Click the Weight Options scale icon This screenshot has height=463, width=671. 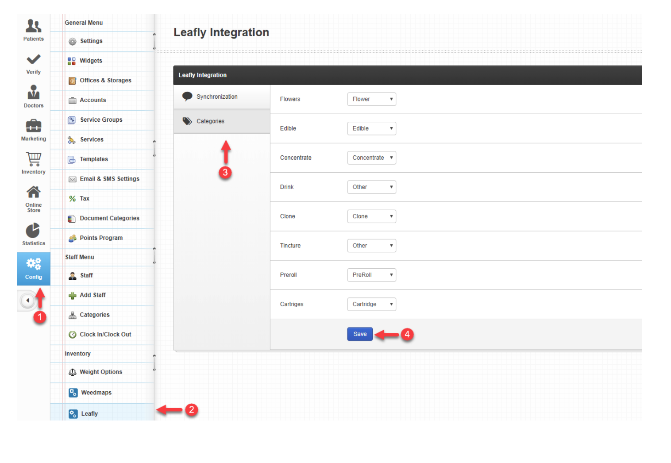click(x=73, y=372)
